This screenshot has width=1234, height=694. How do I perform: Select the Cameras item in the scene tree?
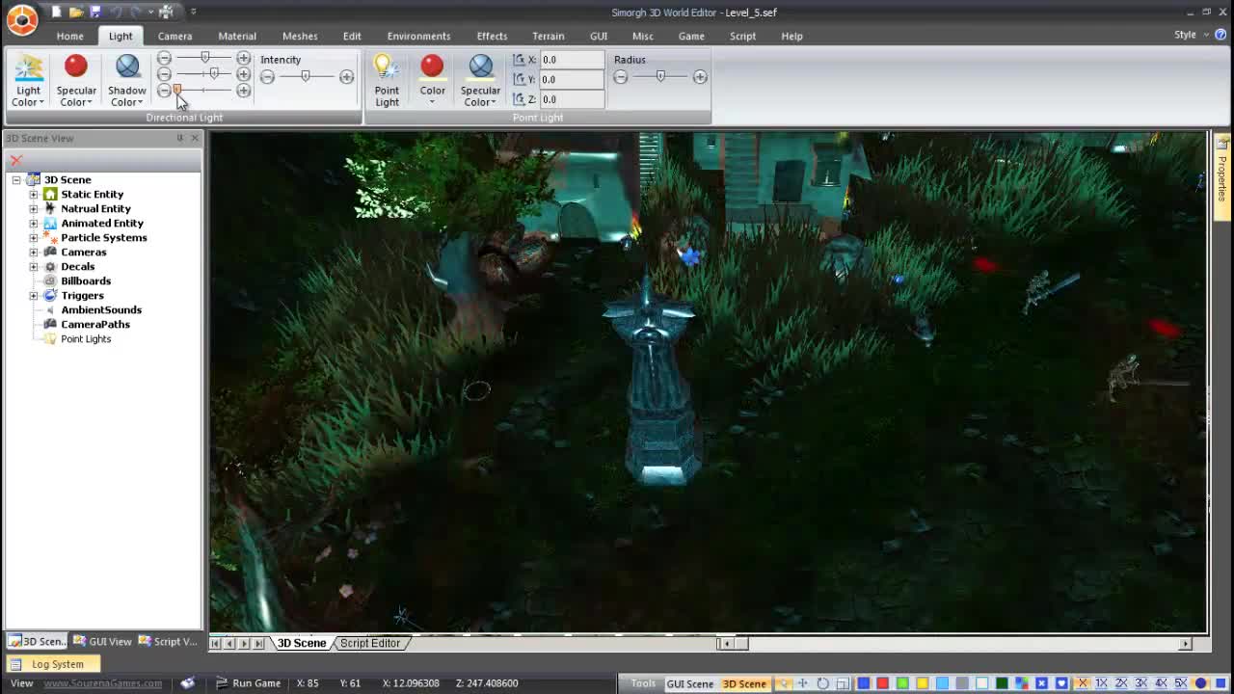click(83, 252)
